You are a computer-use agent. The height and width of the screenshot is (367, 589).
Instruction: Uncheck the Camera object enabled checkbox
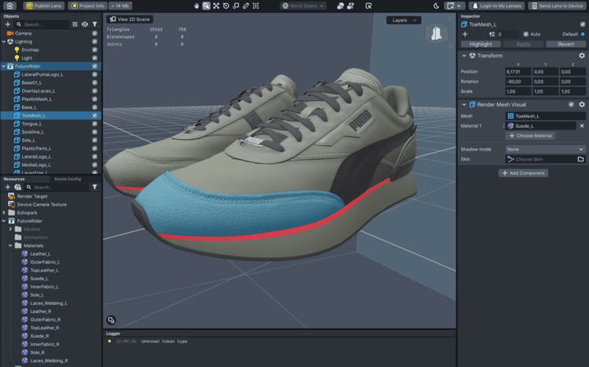click(95, 34)
